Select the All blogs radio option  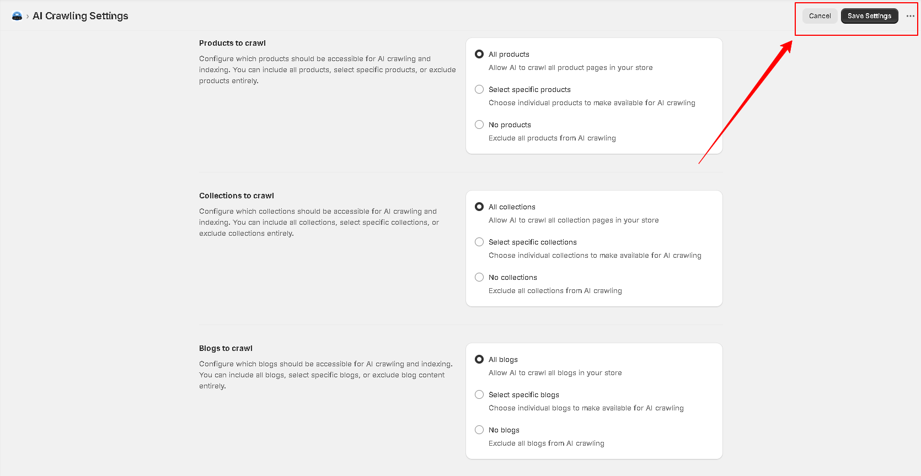pos(479,359)
